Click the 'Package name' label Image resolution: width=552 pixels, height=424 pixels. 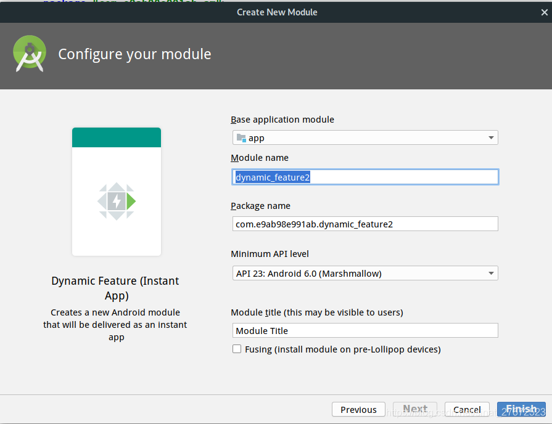(x=260, y=206)
